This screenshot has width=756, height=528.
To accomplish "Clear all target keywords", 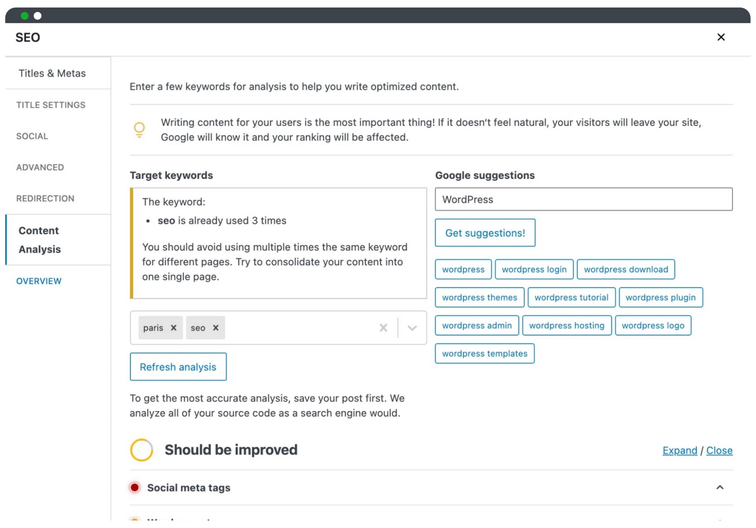I will [383, 328].
